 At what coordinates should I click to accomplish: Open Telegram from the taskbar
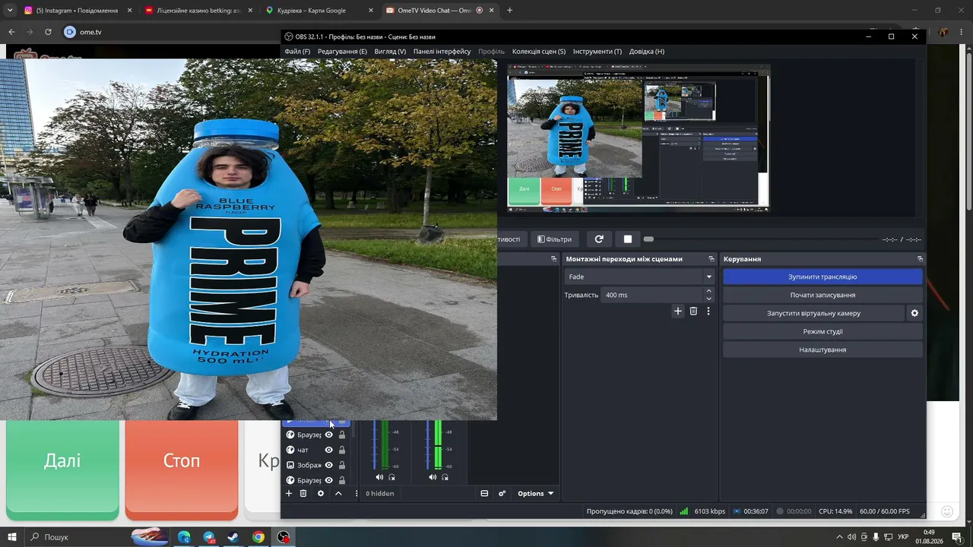coord(209,537)
